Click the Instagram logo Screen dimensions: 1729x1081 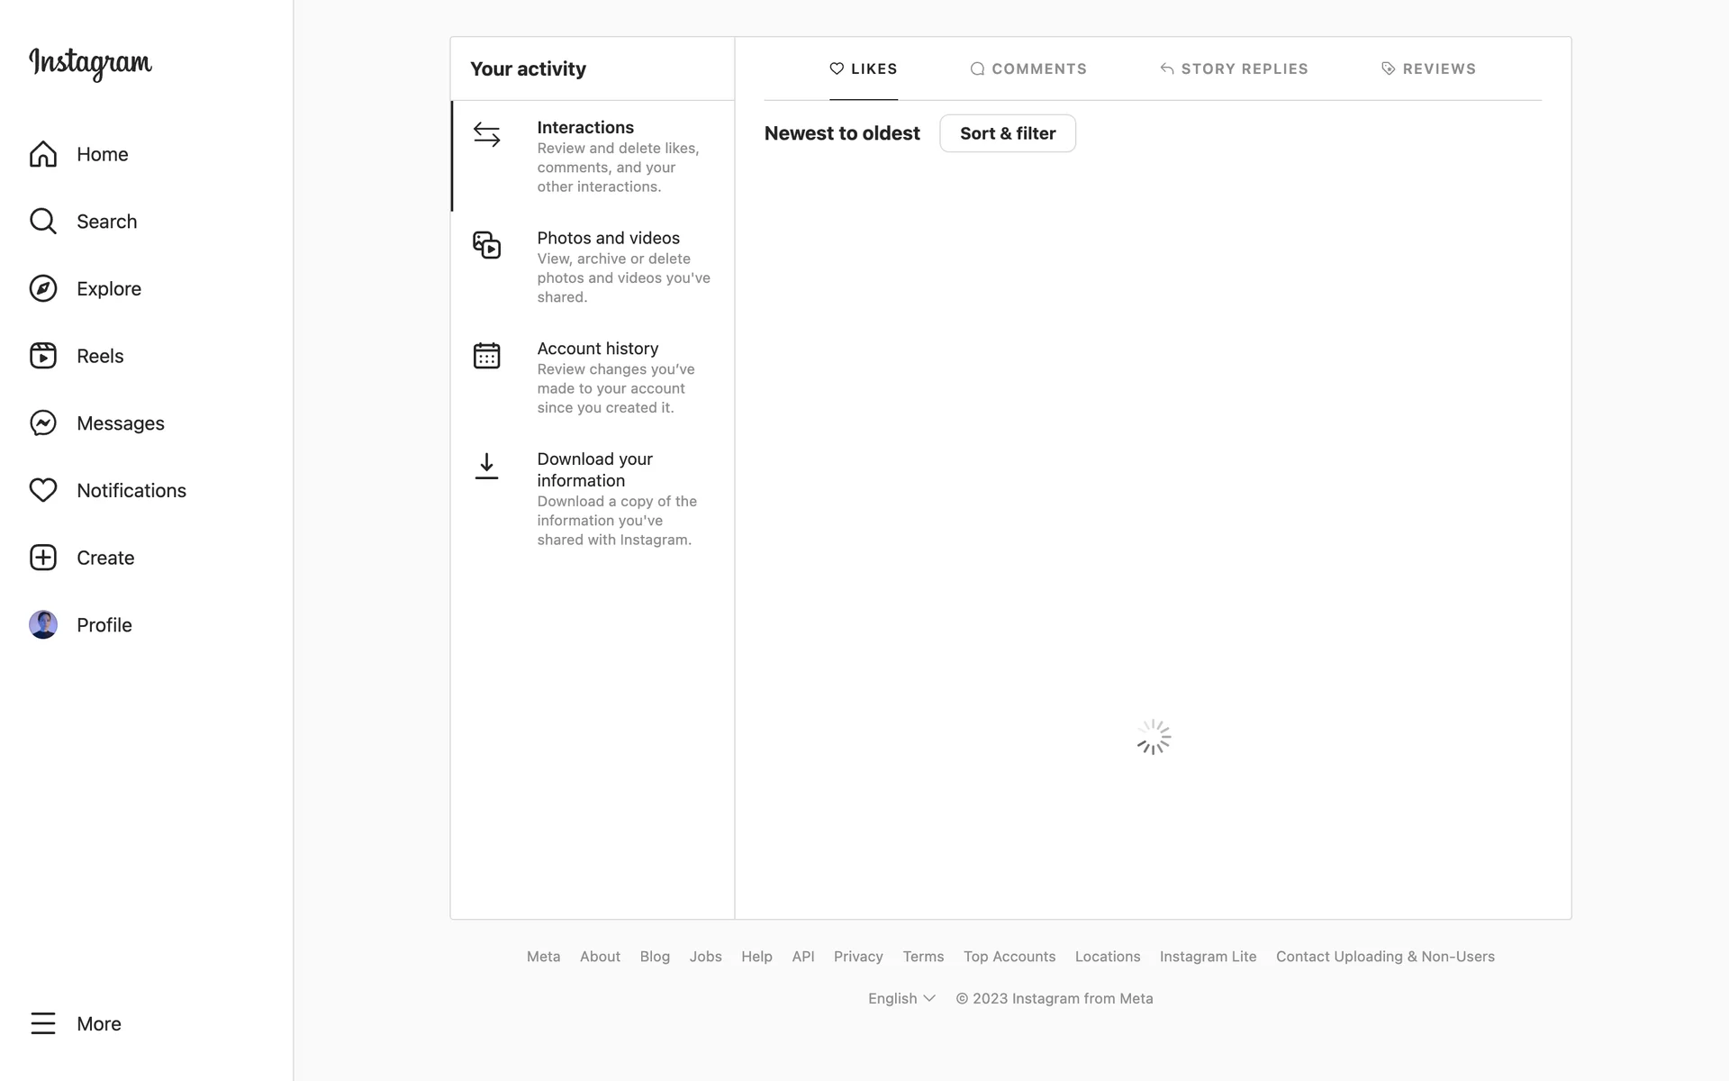click(90, 63)
